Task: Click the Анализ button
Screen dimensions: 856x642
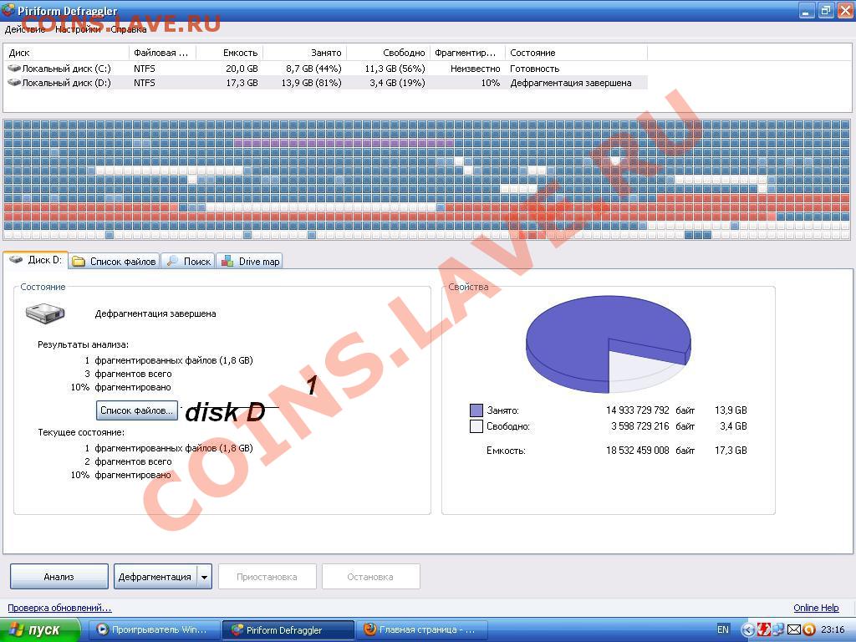Action: [59, 577]
